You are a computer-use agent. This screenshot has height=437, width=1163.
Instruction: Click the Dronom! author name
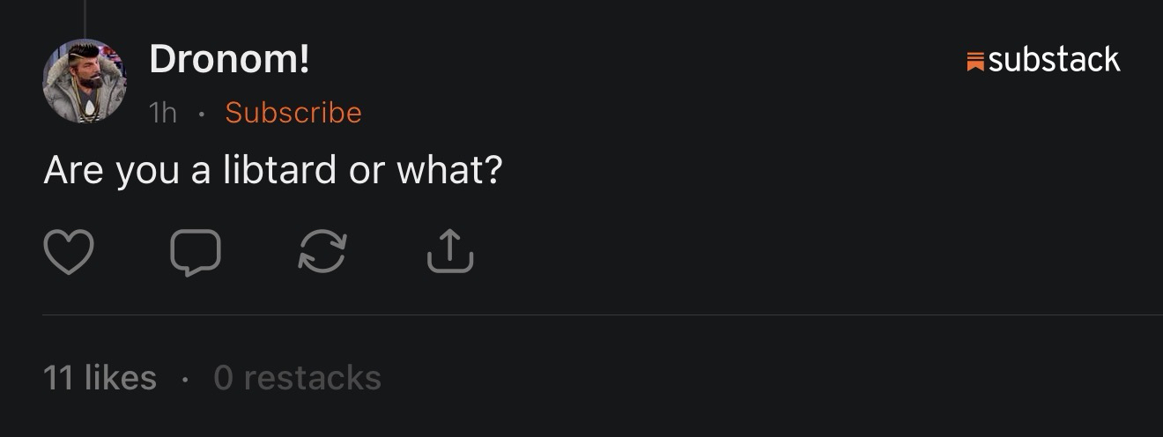pyautogui.click(x=229, y=59)
